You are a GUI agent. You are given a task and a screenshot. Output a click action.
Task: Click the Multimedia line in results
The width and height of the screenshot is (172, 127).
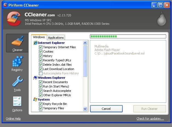(101, 46)
